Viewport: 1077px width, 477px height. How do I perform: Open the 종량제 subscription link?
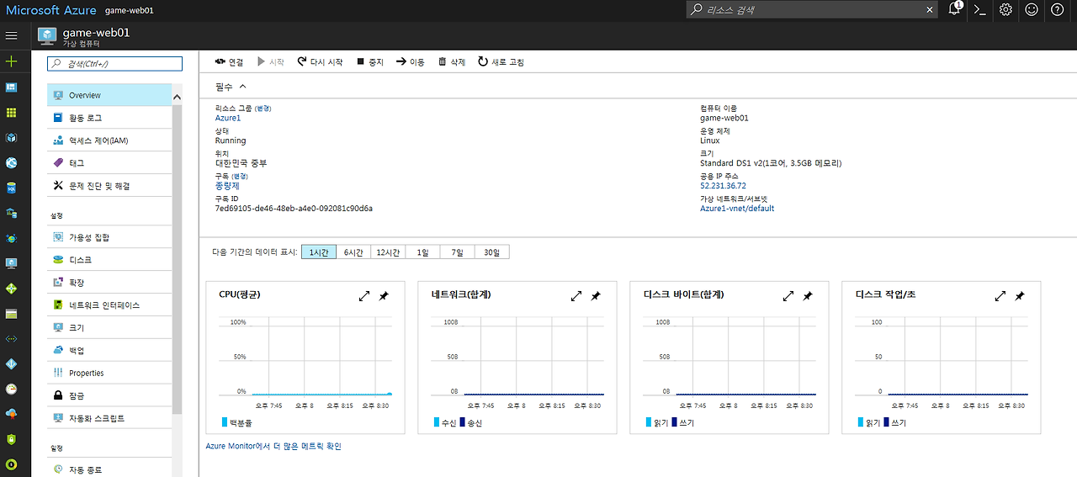227,186
